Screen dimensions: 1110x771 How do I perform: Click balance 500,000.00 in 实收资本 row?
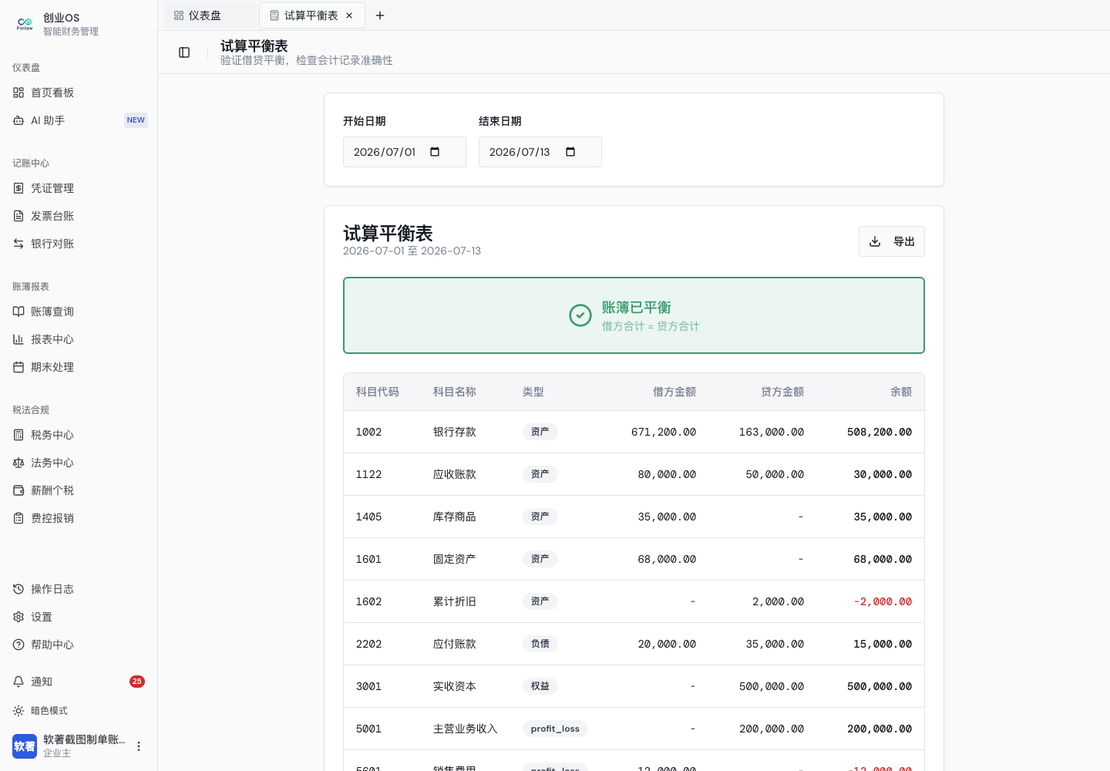tap(880, 686)
